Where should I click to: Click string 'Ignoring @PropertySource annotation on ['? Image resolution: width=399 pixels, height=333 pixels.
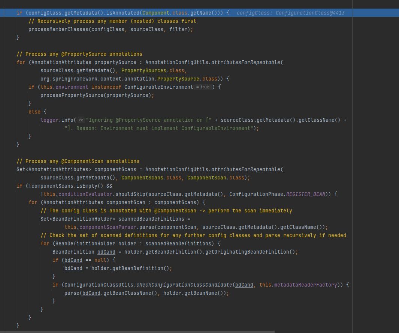click(x=149, y=120)
